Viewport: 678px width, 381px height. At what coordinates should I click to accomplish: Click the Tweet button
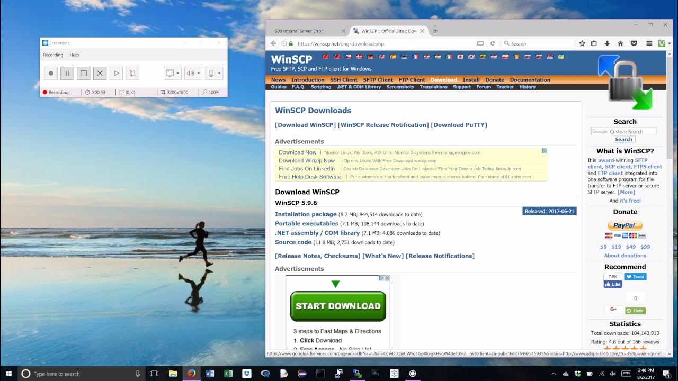(635, 276)
